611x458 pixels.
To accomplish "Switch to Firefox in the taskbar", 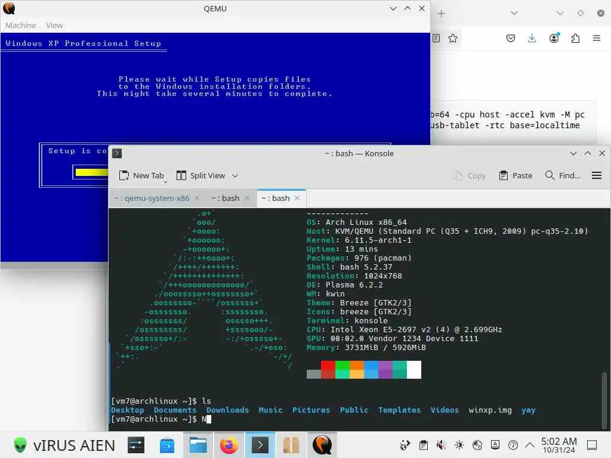I will (229, 445).
